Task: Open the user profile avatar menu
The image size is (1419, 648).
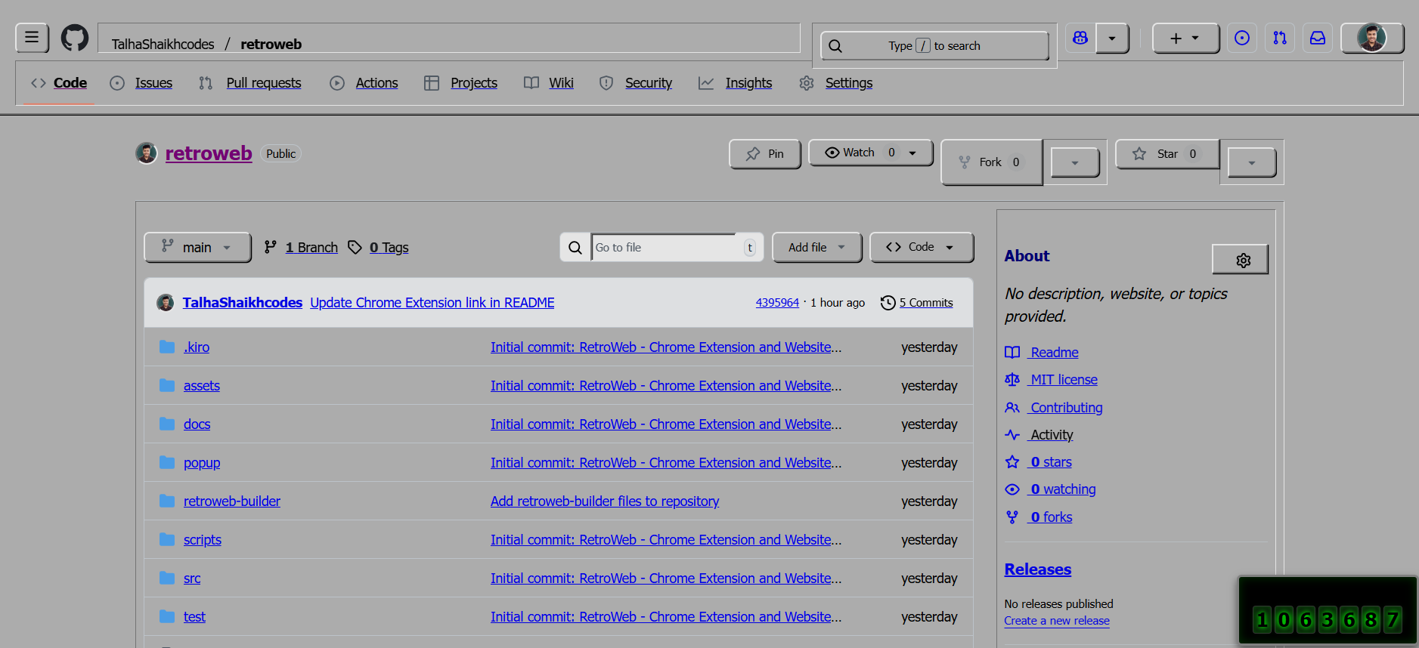Action: pyautogui.click(x=1371, y=38)
